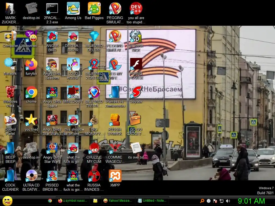Open the network tray icon
The width and height of the screenshot is (275, 206).
[222, 201]
